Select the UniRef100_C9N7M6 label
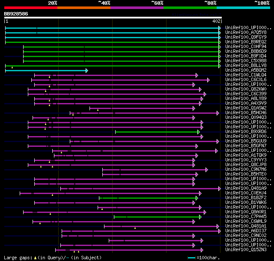 pos(246,170)
